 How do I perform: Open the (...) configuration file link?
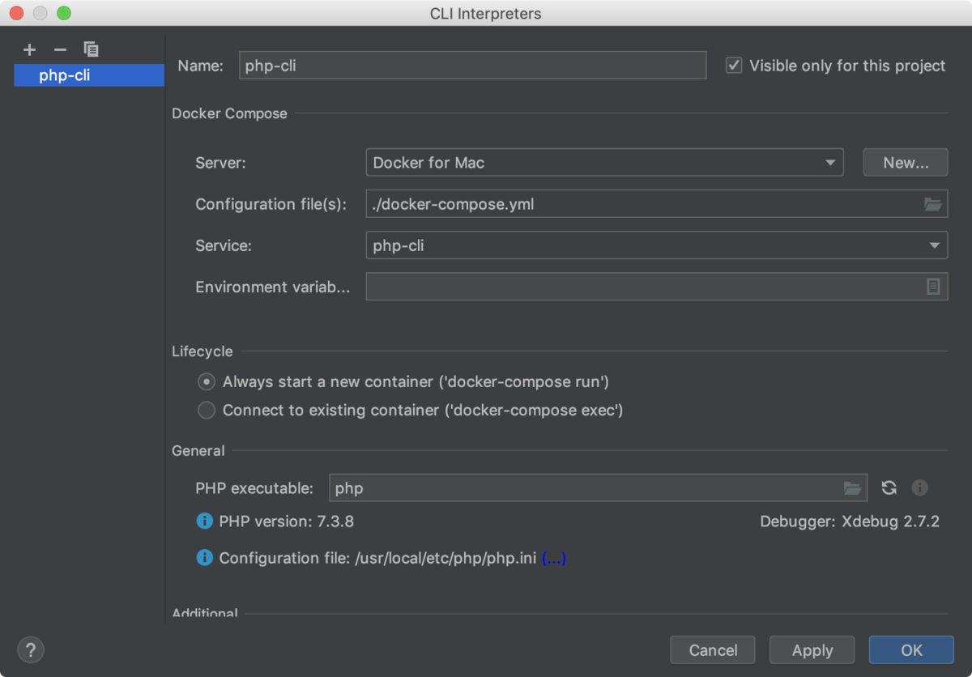point(553,558)
